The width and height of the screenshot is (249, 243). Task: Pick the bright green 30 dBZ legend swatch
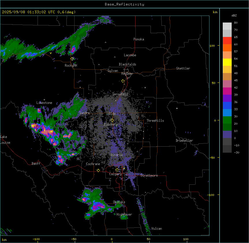[227, 120]
